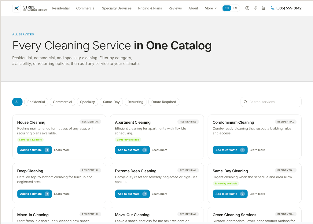Select the All filter chip
The height and width of the screenshot is (224, 313).
click(17, 102)
